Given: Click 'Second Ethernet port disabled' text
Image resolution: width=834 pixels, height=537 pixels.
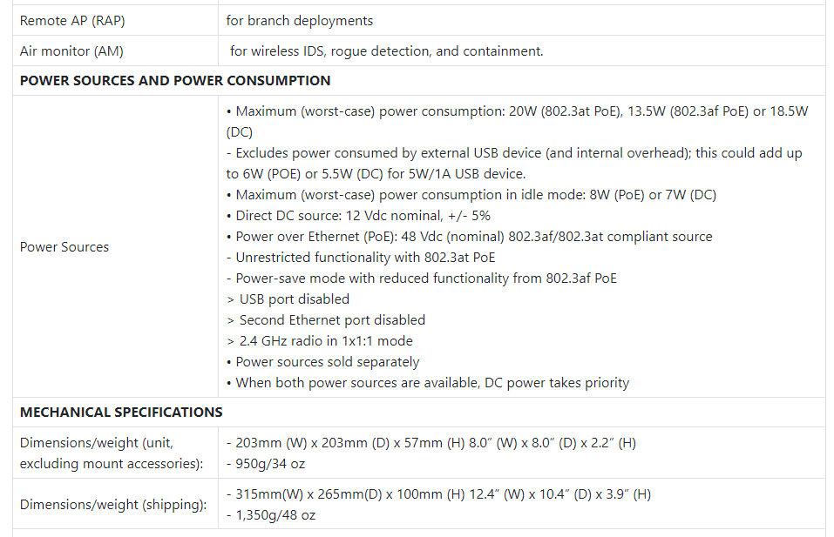Looking at the screenshot, I should pyautogui.click(x=326, y=320).
